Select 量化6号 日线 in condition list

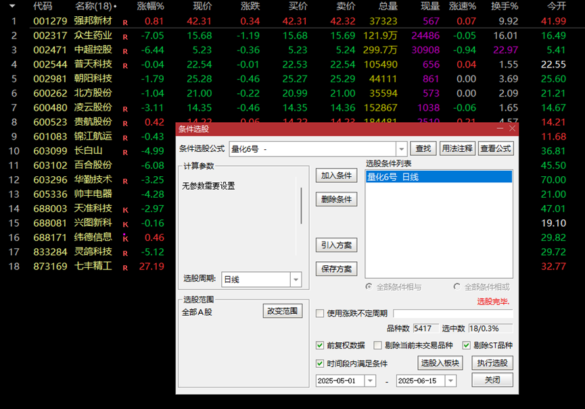click(x=438, y=177)
